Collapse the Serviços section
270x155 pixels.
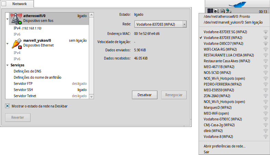[x=8, y=65]
